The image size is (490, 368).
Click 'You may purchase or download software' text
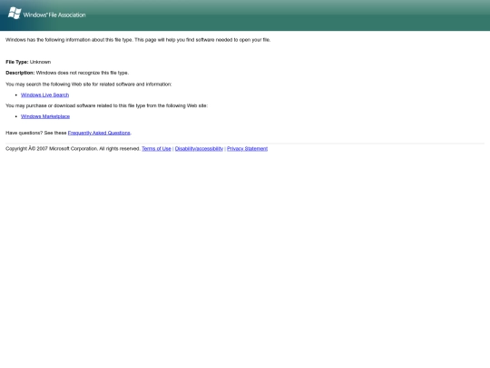point(106,105)
